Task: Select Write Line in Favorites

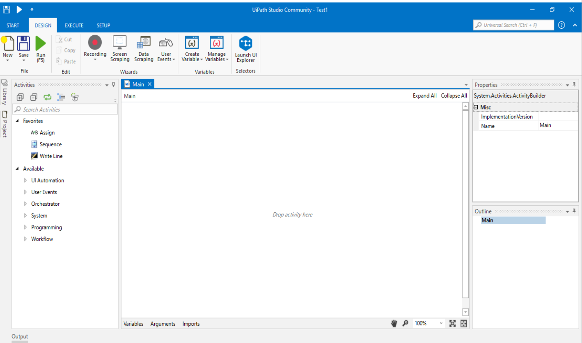Action: [47, 156]
